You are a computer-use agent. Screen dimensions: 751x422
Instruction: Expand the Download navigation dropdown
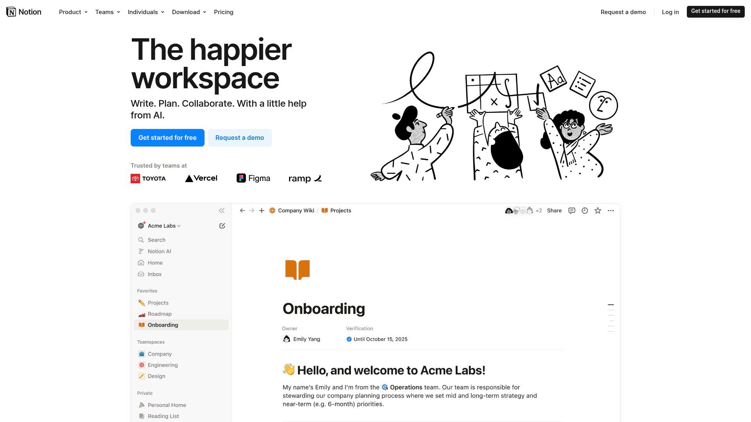189,12
